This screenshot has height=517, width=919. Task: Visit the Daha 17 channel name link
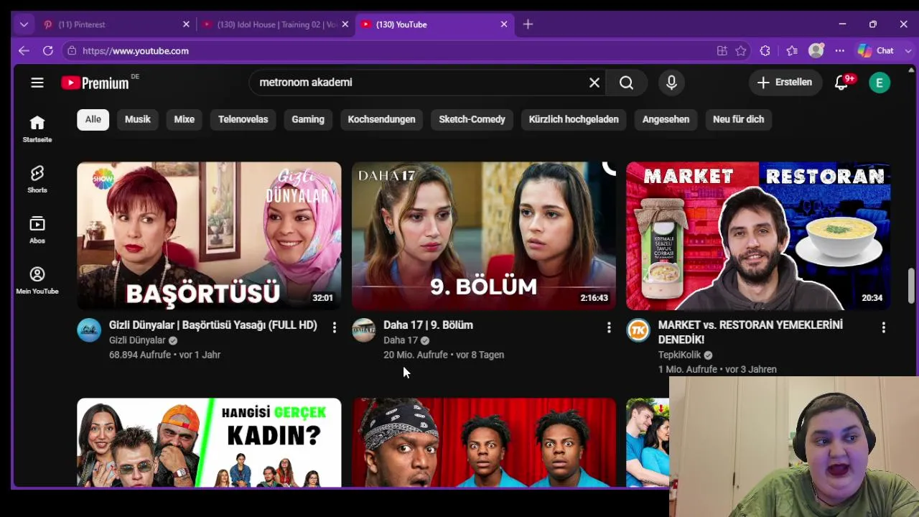(401, 340)
